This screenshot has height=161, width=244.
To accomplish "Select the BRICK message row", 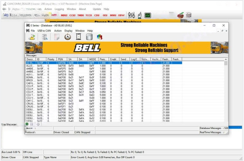I will pyautogui.click(x=104, y=80).
